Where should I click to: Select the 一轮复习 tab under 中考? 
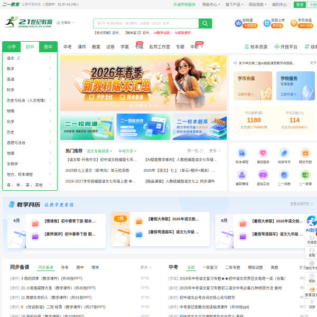pos(210,267)
